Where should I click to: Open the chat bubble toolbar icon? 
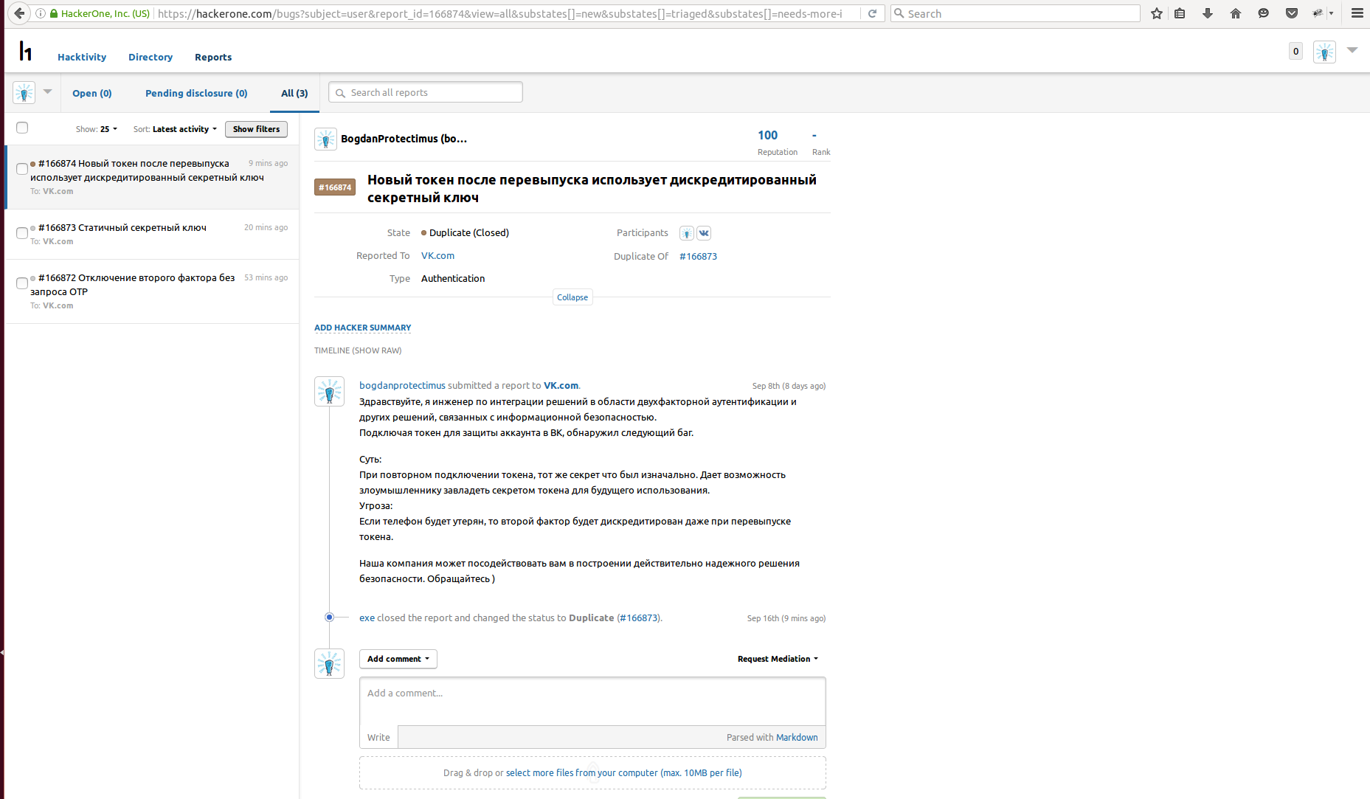coord(1264,13)
